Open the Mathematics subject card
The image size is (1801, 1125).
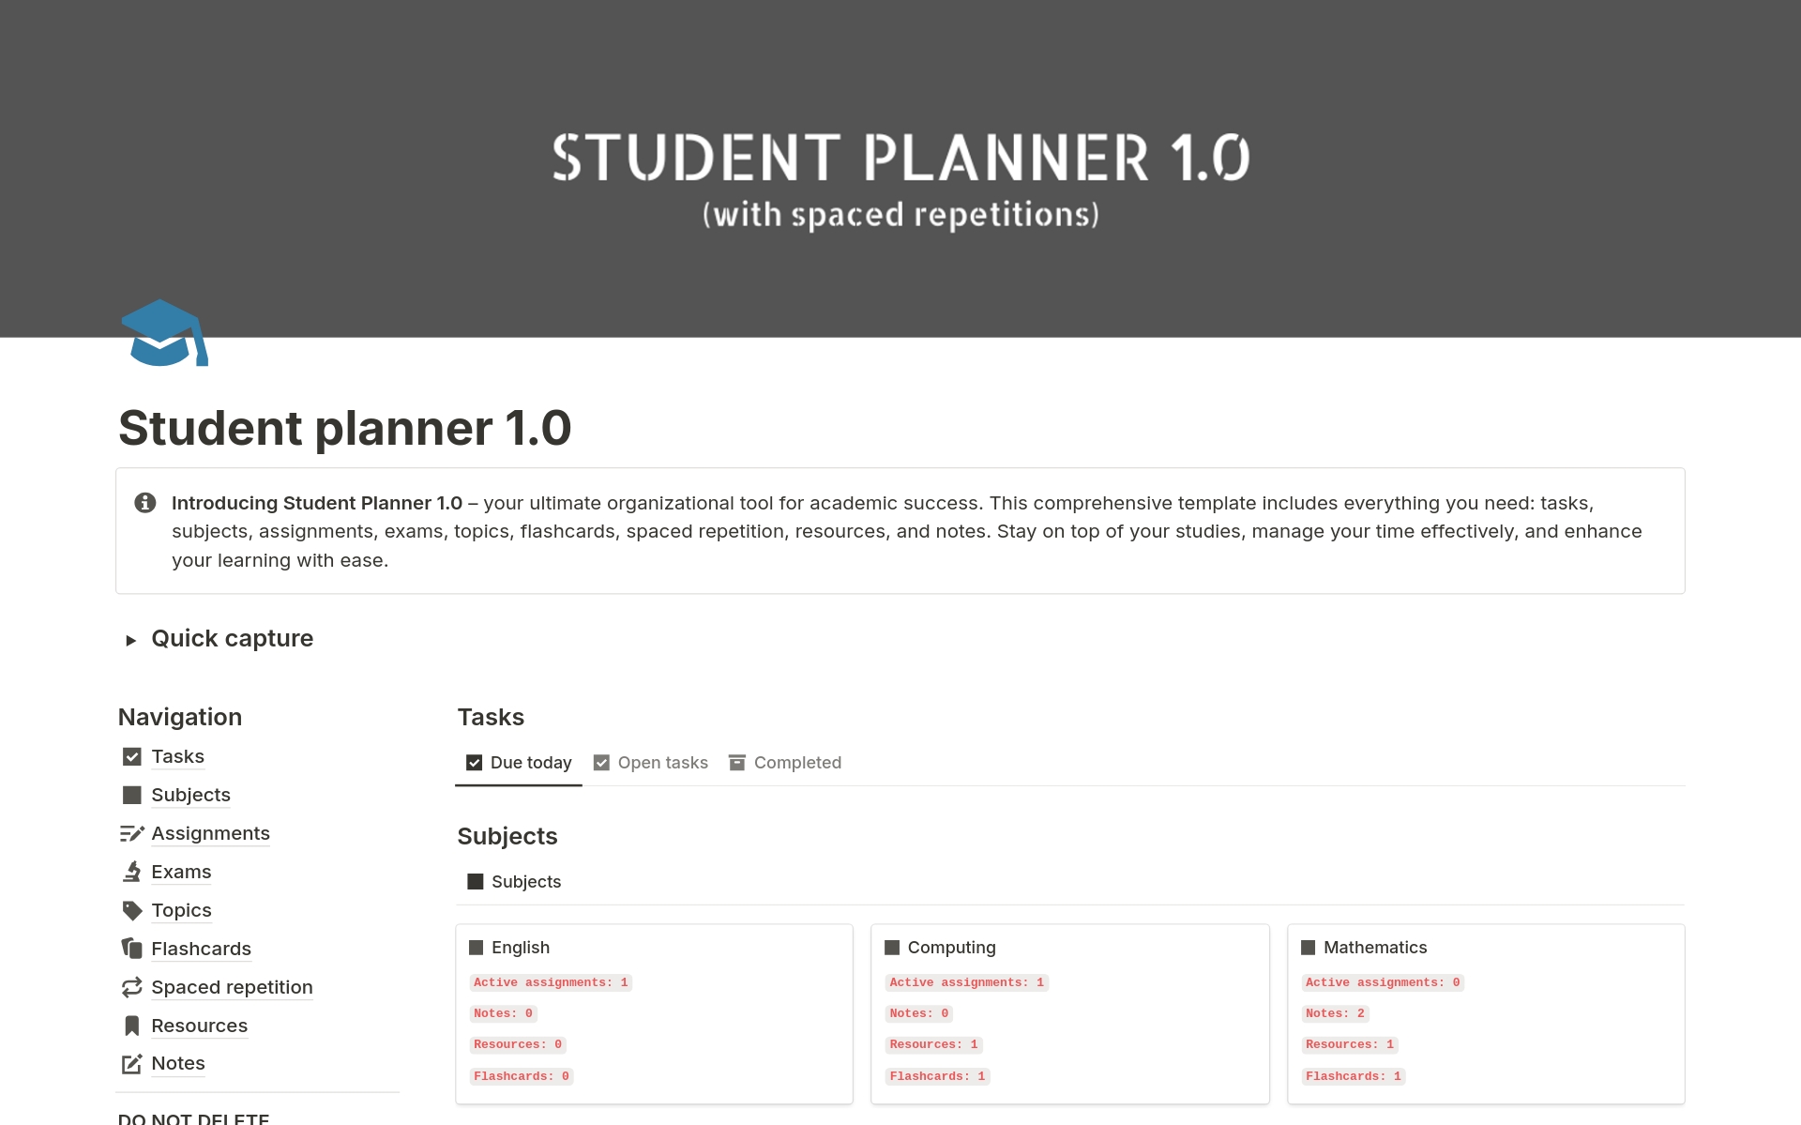point(1374,948)
